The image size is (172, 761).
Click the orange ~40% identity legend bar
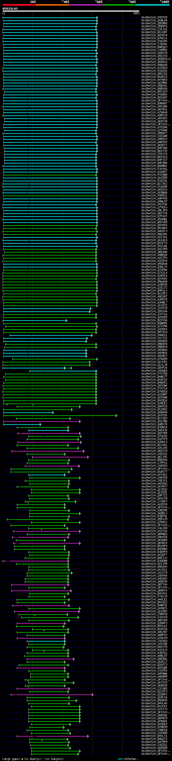point(53,5)
